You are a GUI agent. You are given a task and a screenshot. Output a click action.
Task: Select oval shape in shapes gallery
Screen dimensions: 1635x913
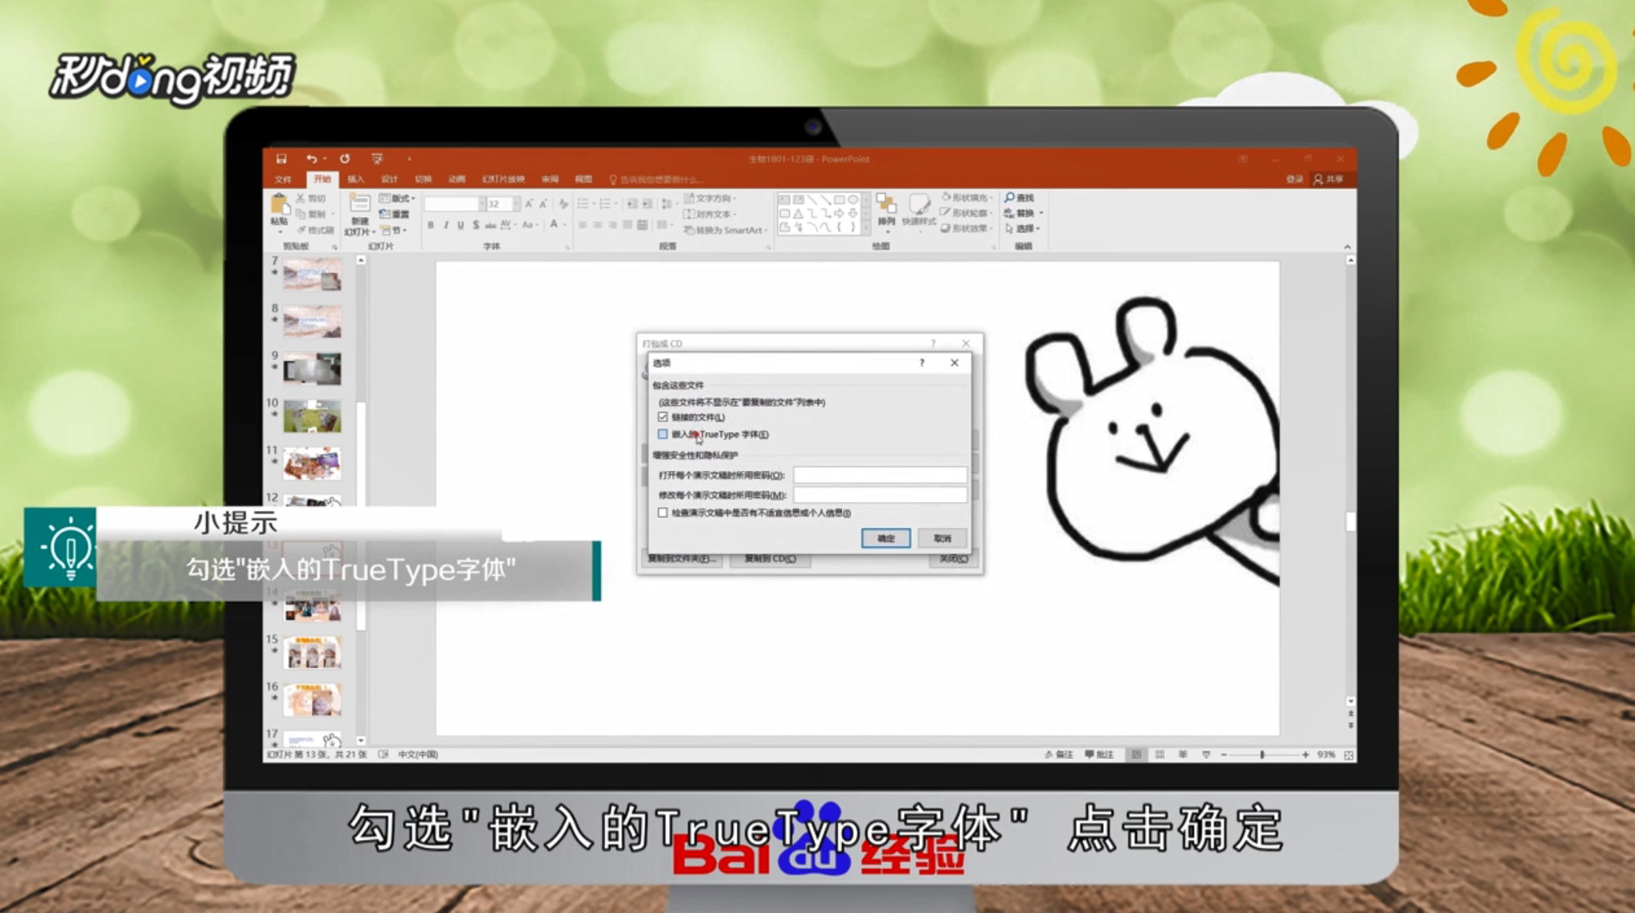pos(853,199)
